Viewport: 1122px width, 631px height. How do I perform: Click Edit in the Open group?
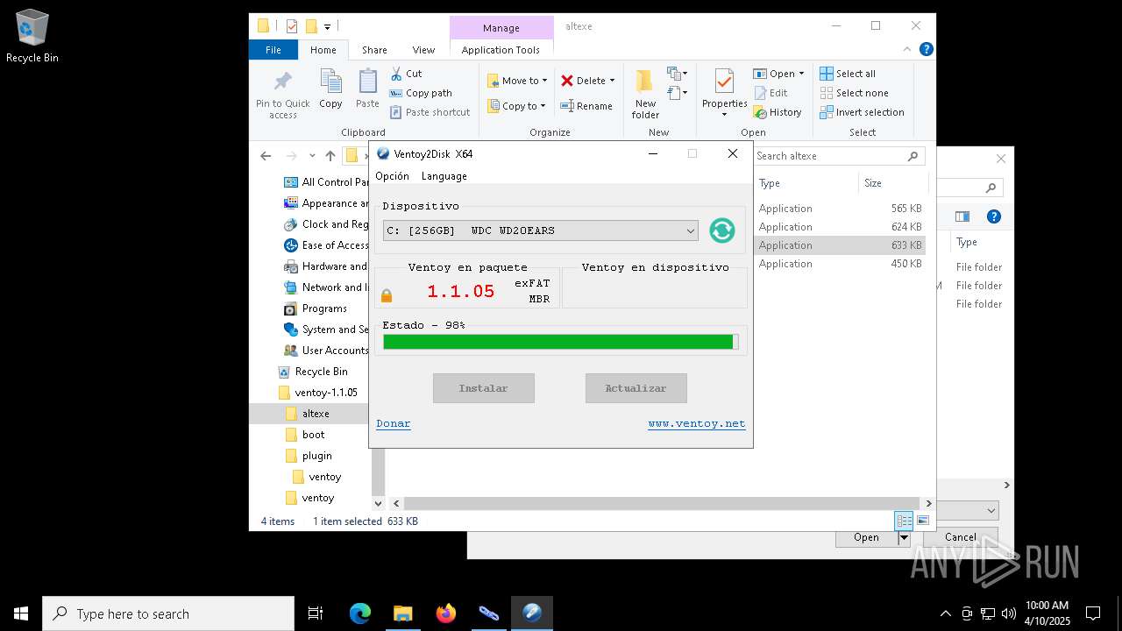770,93
